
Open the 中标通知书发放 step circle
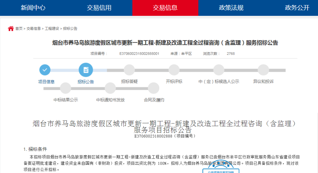pyautogui.click(x=110, y=88)
